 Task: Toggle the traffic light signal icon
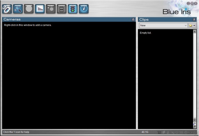(x=73, y=9)
